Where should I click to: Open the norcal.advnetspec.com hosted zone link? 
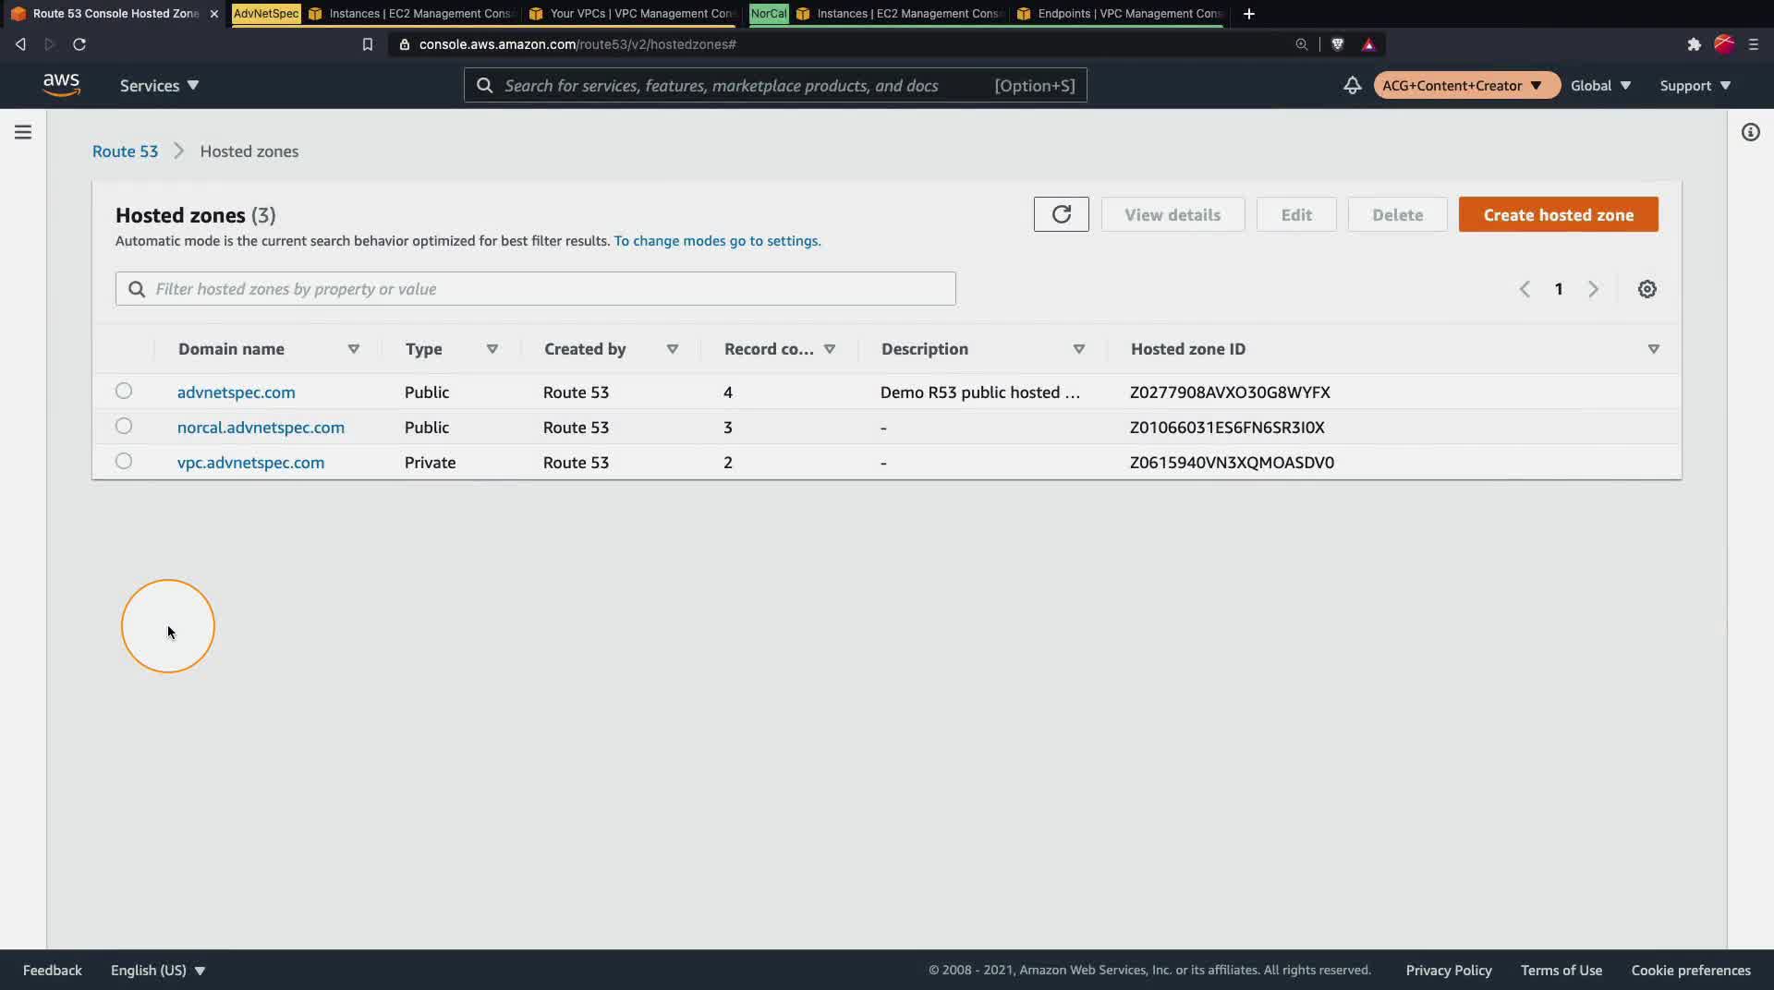coord(261,428)
